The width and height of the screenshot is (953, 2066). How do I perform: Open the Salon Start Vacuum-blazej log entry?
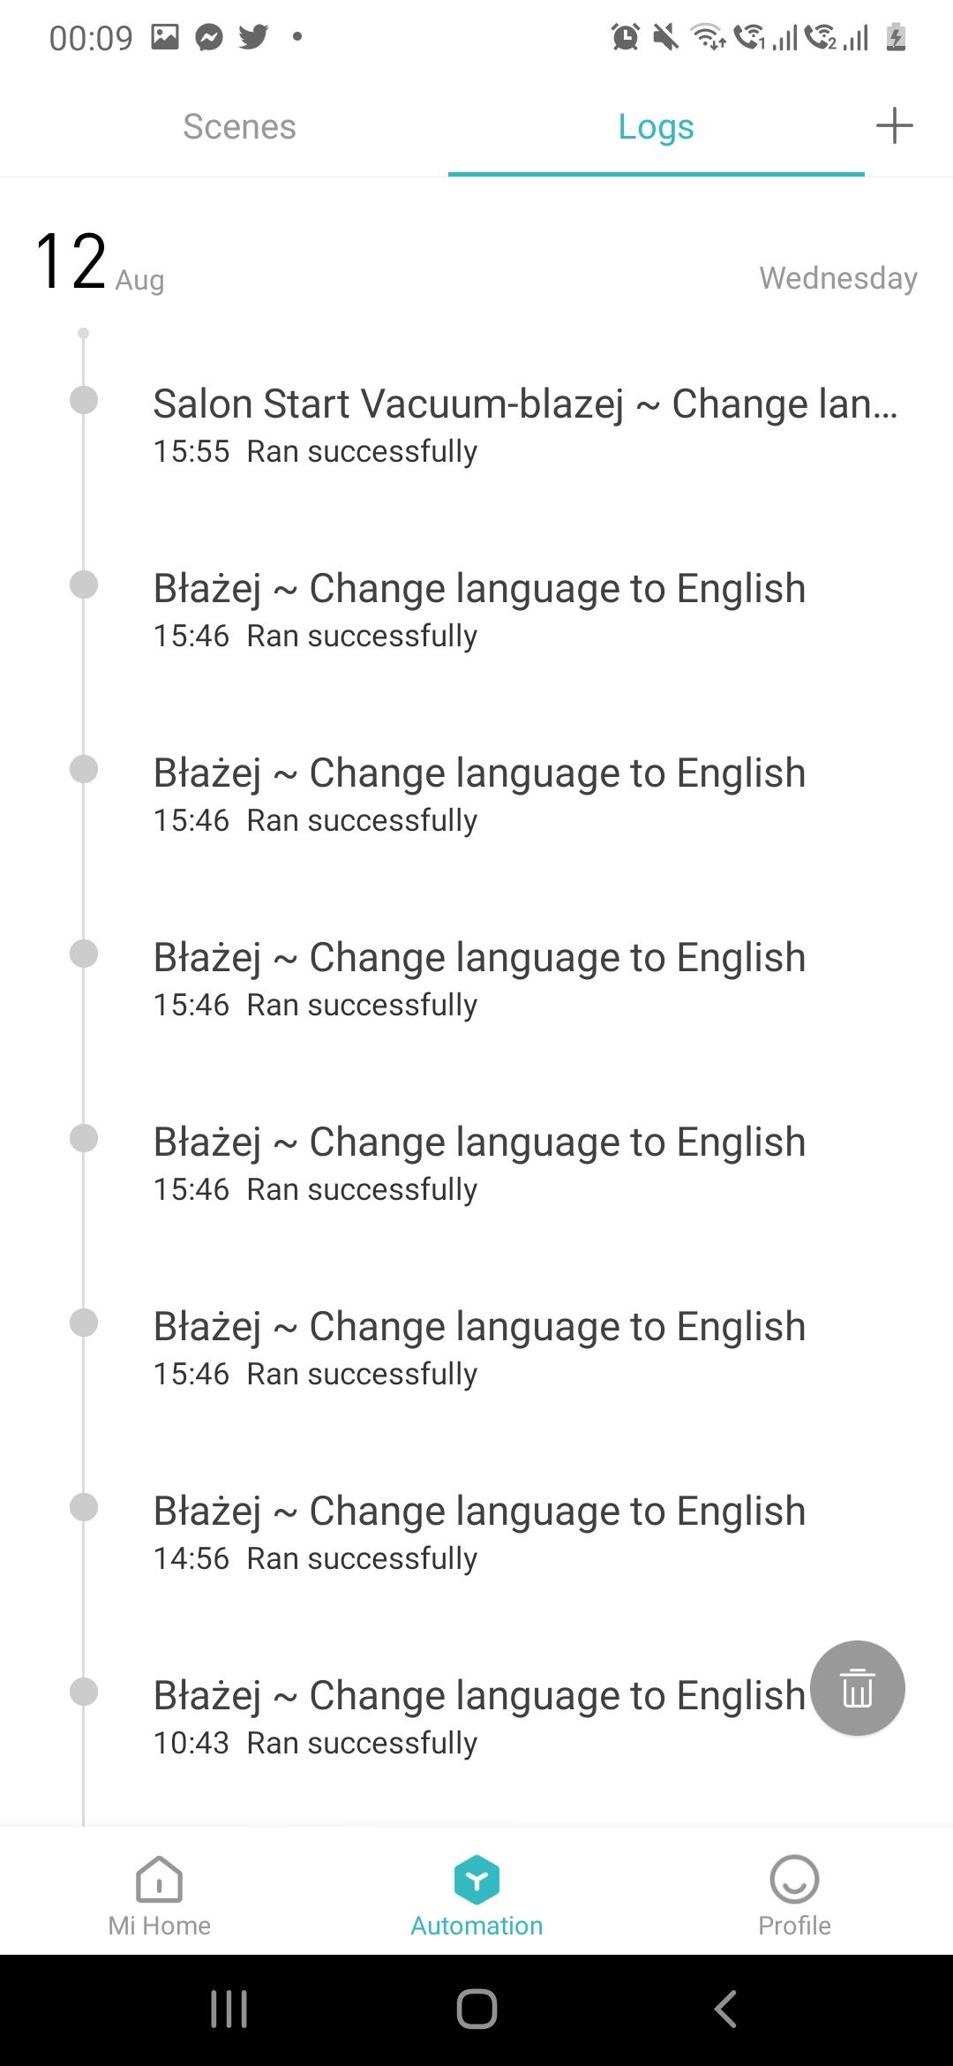(x=525, y=425)
